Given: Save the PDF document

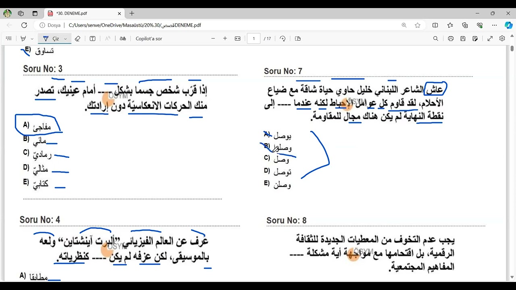Looking at the screenshot, I should point(463,39).
